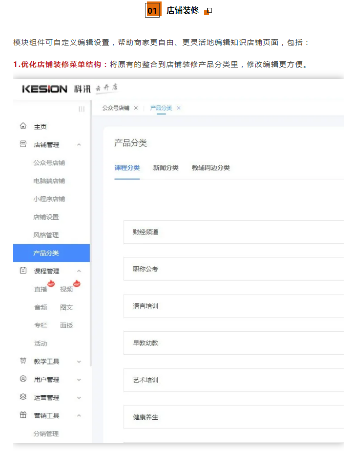This screenshot has width=353, height=455.
Task: Expand the 教学工具 menu chevron
Action: (79, 362)
